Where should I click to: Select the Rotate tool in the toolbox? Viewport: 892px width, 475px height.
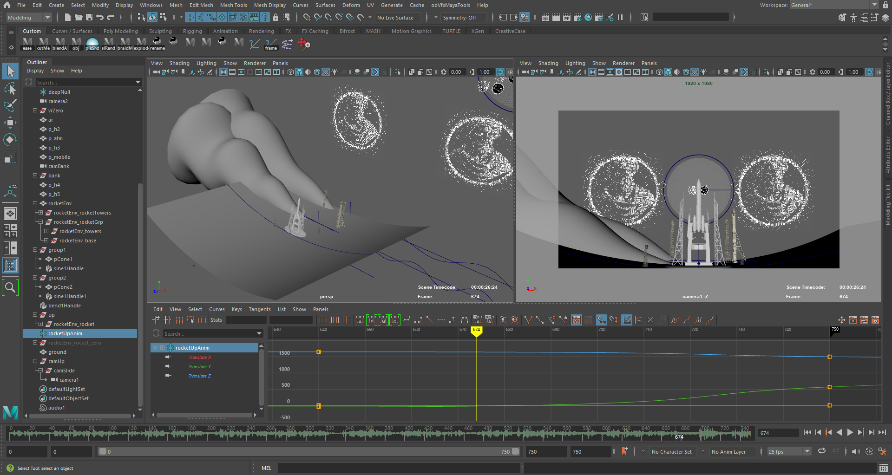(10, 140)
